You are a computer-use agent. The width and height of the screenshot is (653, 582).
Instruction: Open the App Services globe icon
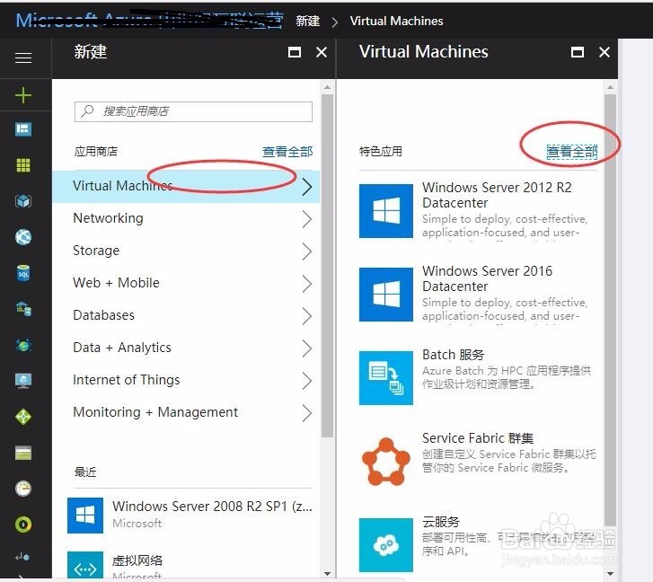pyautogui.click(x=23, y=237)
